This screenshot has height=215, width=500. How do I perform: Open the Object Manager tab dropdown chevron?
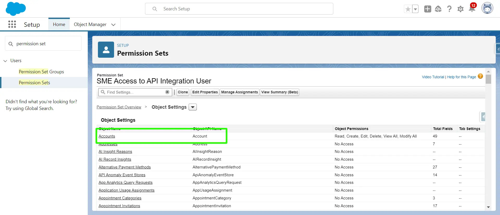pyautogui.click(x=113, y=25)
